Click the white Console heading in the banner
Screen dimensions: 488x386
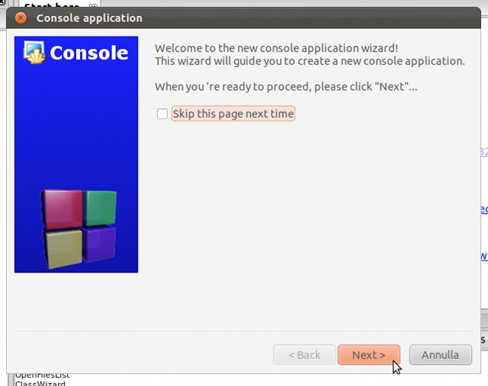[89, 53]
